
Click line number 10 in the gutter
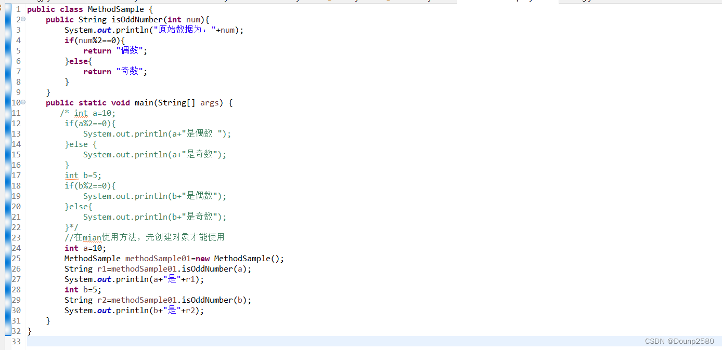pos(16,102)
